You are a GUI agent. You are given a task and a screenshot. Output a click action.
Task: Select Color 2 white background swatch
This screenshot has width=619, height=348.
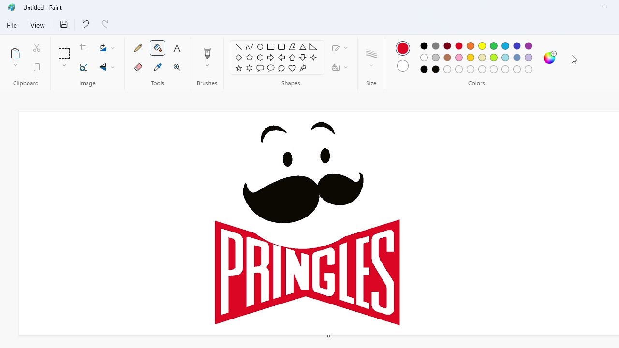[x=403, y=66]
